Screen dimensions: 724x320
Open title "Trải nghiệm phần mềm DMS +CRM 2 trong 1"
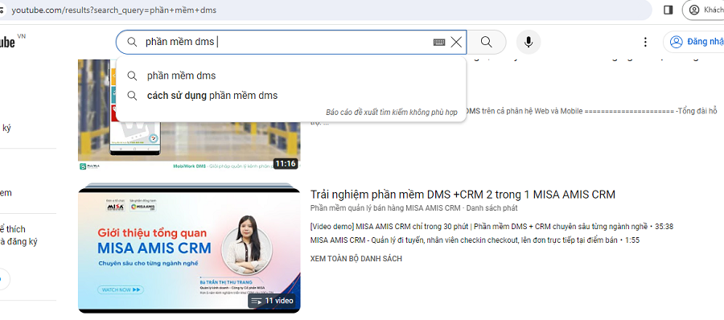pos(463,195)
